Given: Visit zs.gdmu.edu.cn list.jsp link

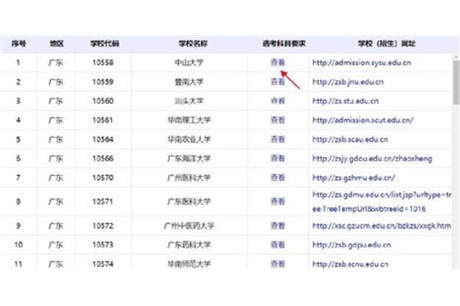Looking at the screenshot, I should [x=382, y=202].
